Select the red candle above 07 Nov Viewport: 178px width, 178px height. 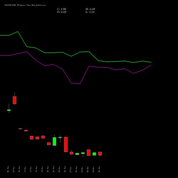point(15,100)
